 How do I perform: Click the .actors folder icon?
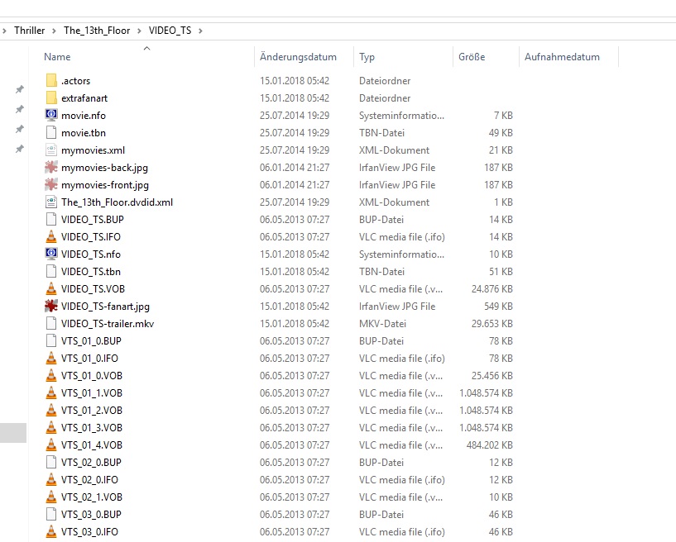point(50,80)
